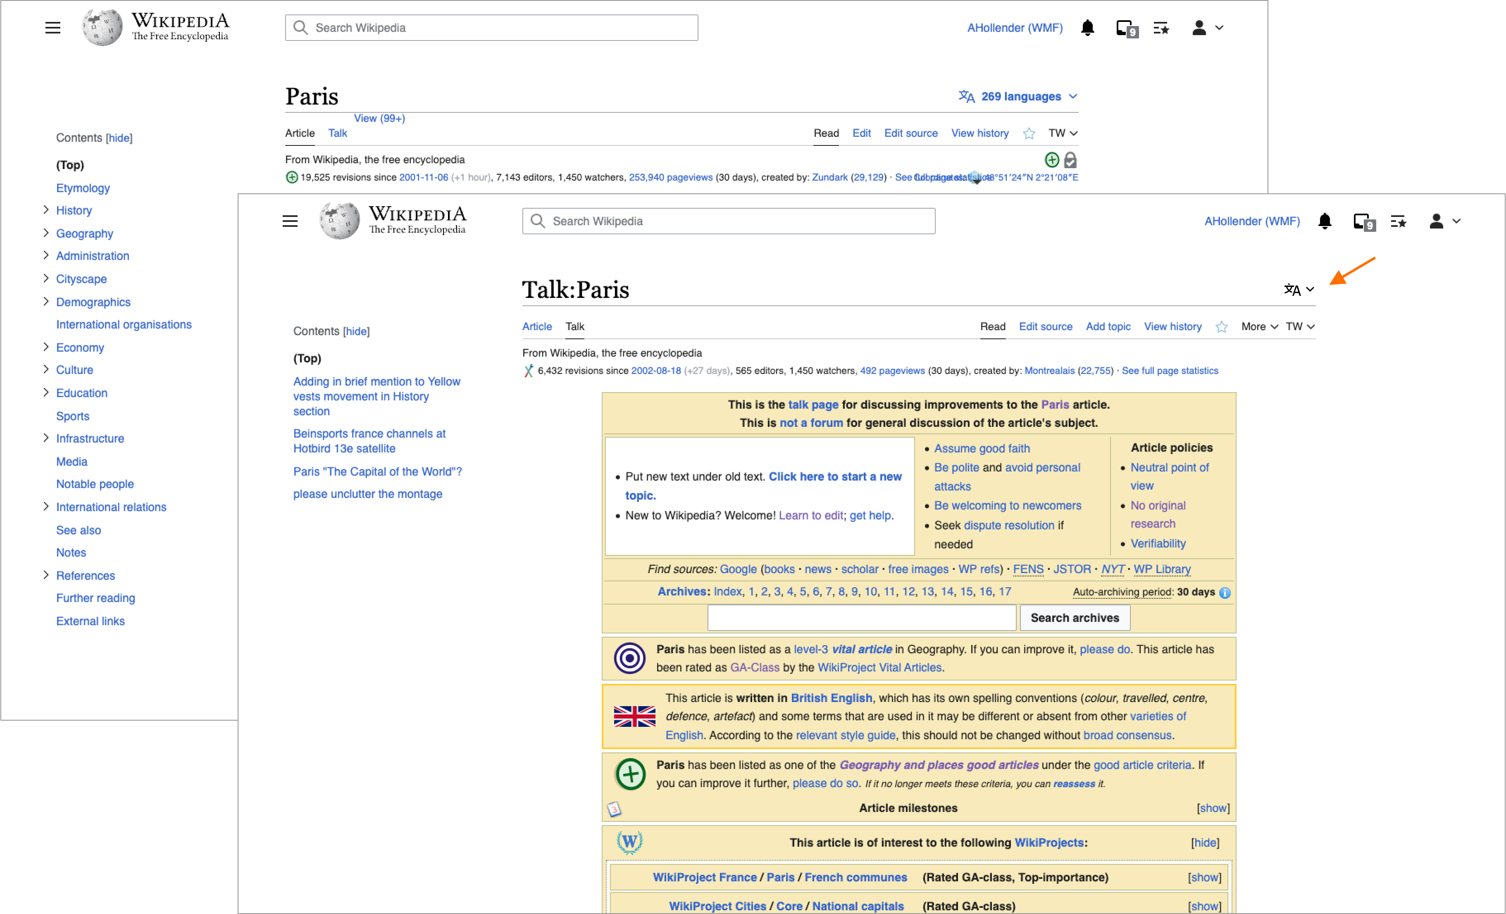1506x914 pixels.
Task: Click the padlock protection icon on Paris article
Action: (1070, 160)
